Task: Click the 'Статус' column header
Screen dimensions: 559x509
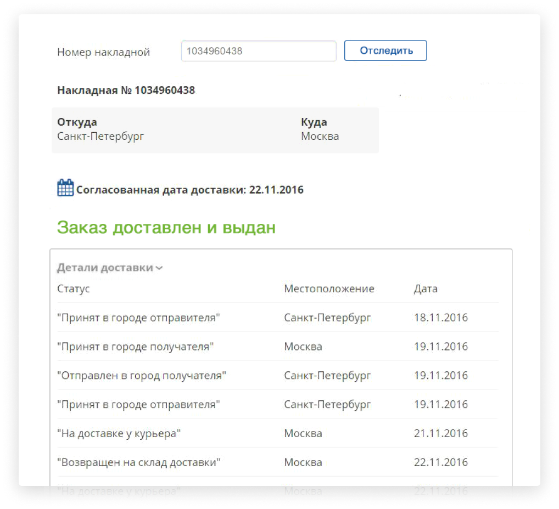Action: coord(74,289)
